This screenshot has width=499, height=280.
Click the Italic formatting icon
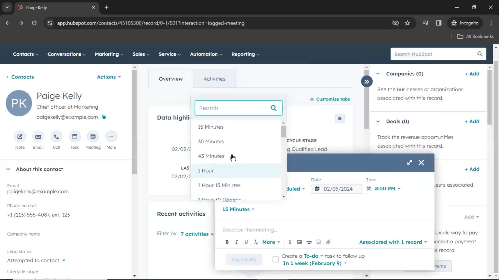(x=237, y=242)
